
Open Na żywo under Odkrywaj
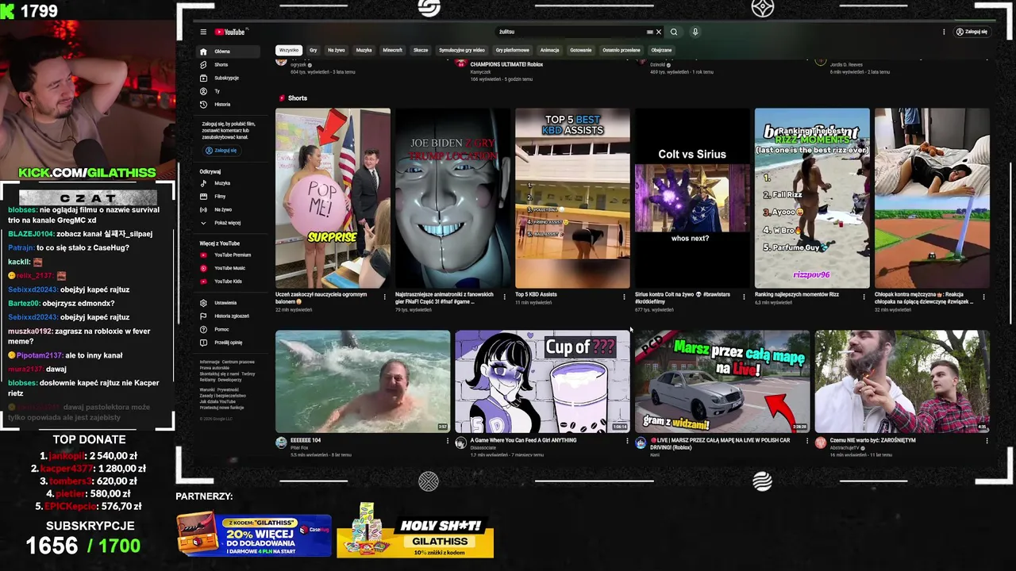pos(228,209)
